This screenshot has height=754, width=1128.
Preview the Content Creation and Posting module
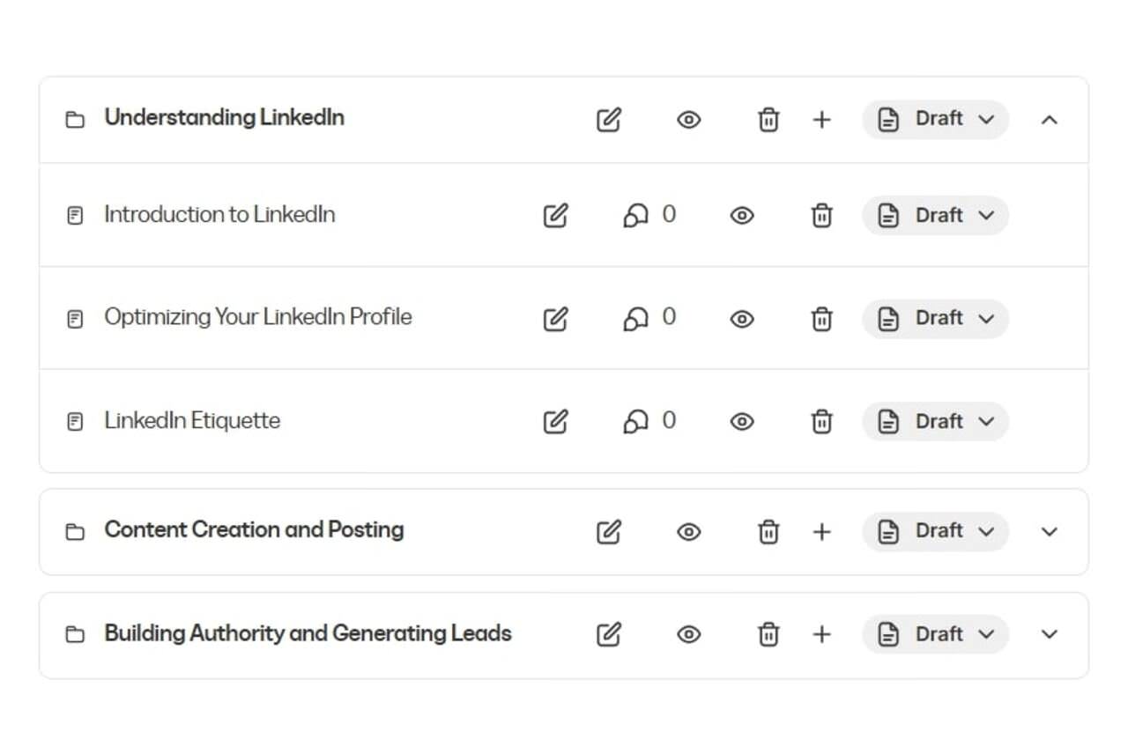click(688, 531)
